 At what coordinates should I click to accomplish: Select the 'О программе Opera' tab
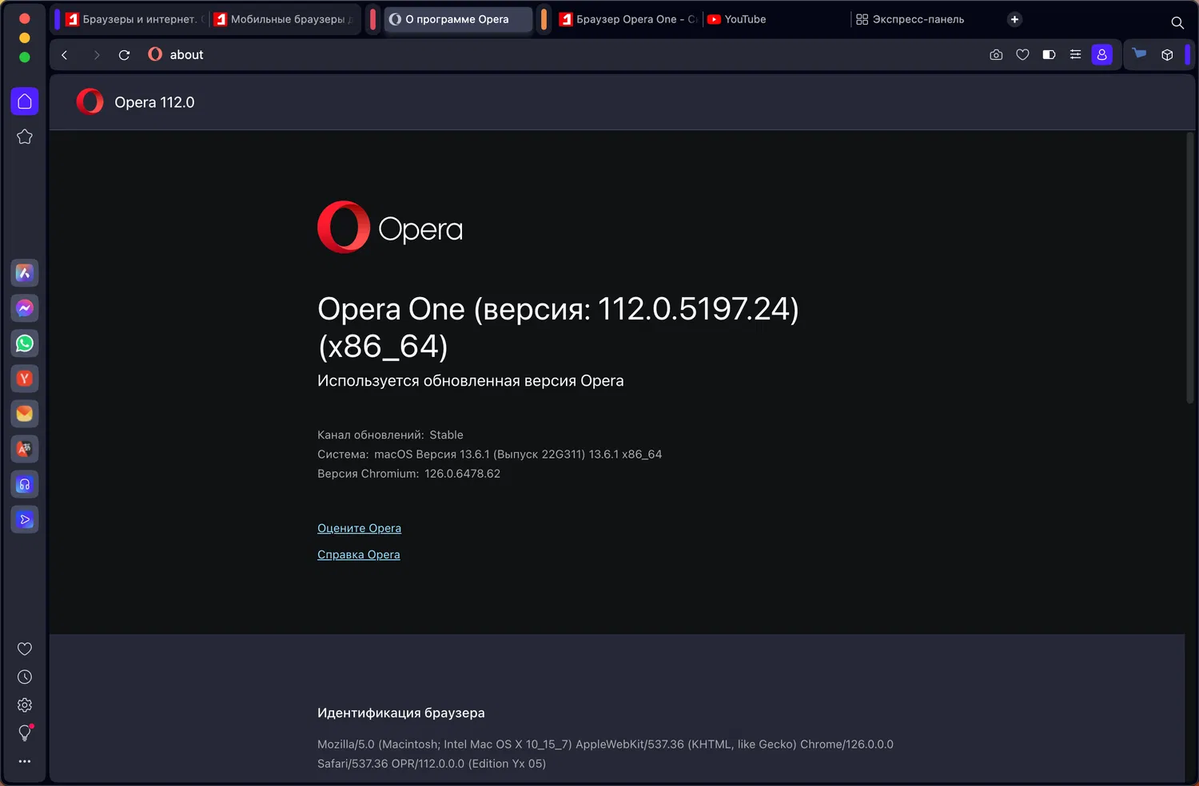(459, 19)
